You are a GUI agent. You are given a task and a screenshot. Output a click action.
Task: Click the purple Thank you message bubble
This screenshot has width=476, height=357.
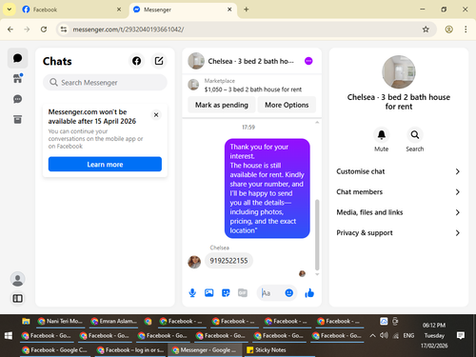pyautogui.click(x=268, y=188)
